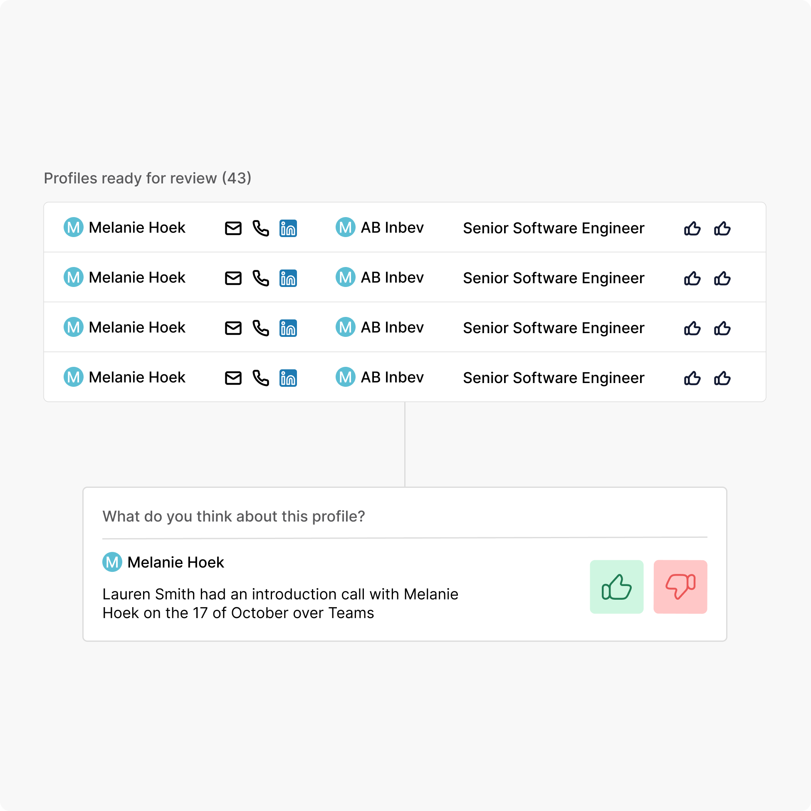Open the email icon in the third row

[233, 328]
